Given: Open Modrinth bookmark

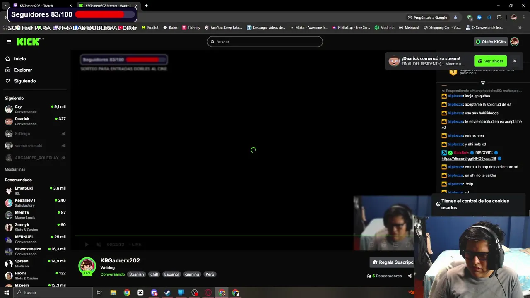Looking at the screenshot, I should coord(384,27).
